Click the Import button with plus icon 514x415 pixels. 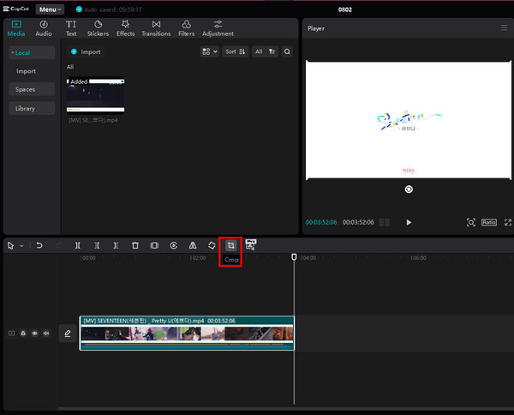(x=86, y=51)
